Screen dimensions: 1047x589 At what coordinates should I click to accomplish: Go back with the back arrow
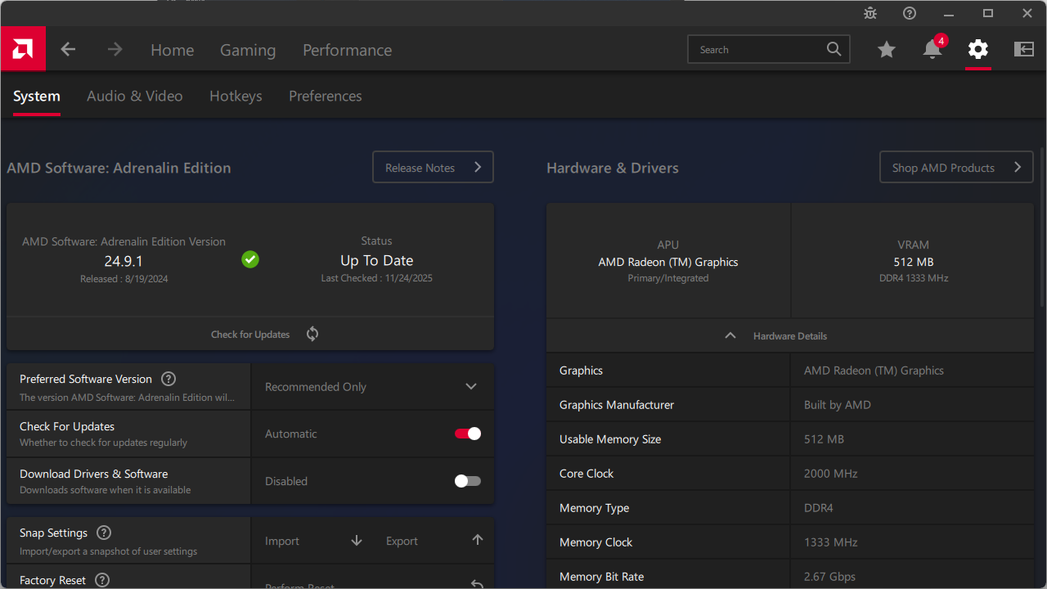tap(68, 50)
